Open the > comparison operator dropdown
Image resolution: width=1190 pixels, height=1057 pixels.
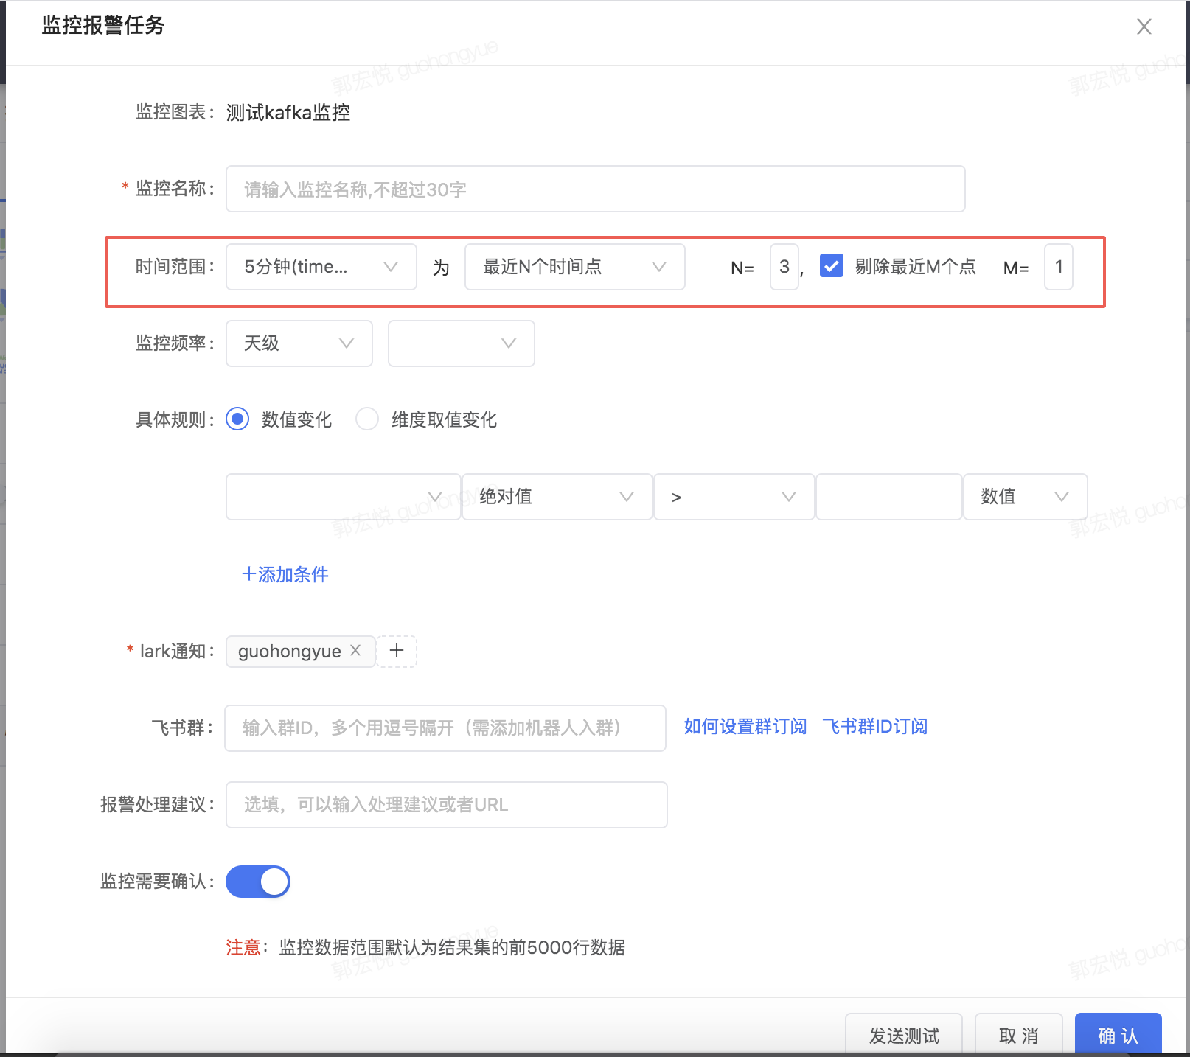click(x=734, y=497)
